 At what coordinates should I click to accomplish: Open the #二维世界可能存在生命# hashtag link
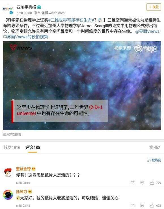(71, 20)
